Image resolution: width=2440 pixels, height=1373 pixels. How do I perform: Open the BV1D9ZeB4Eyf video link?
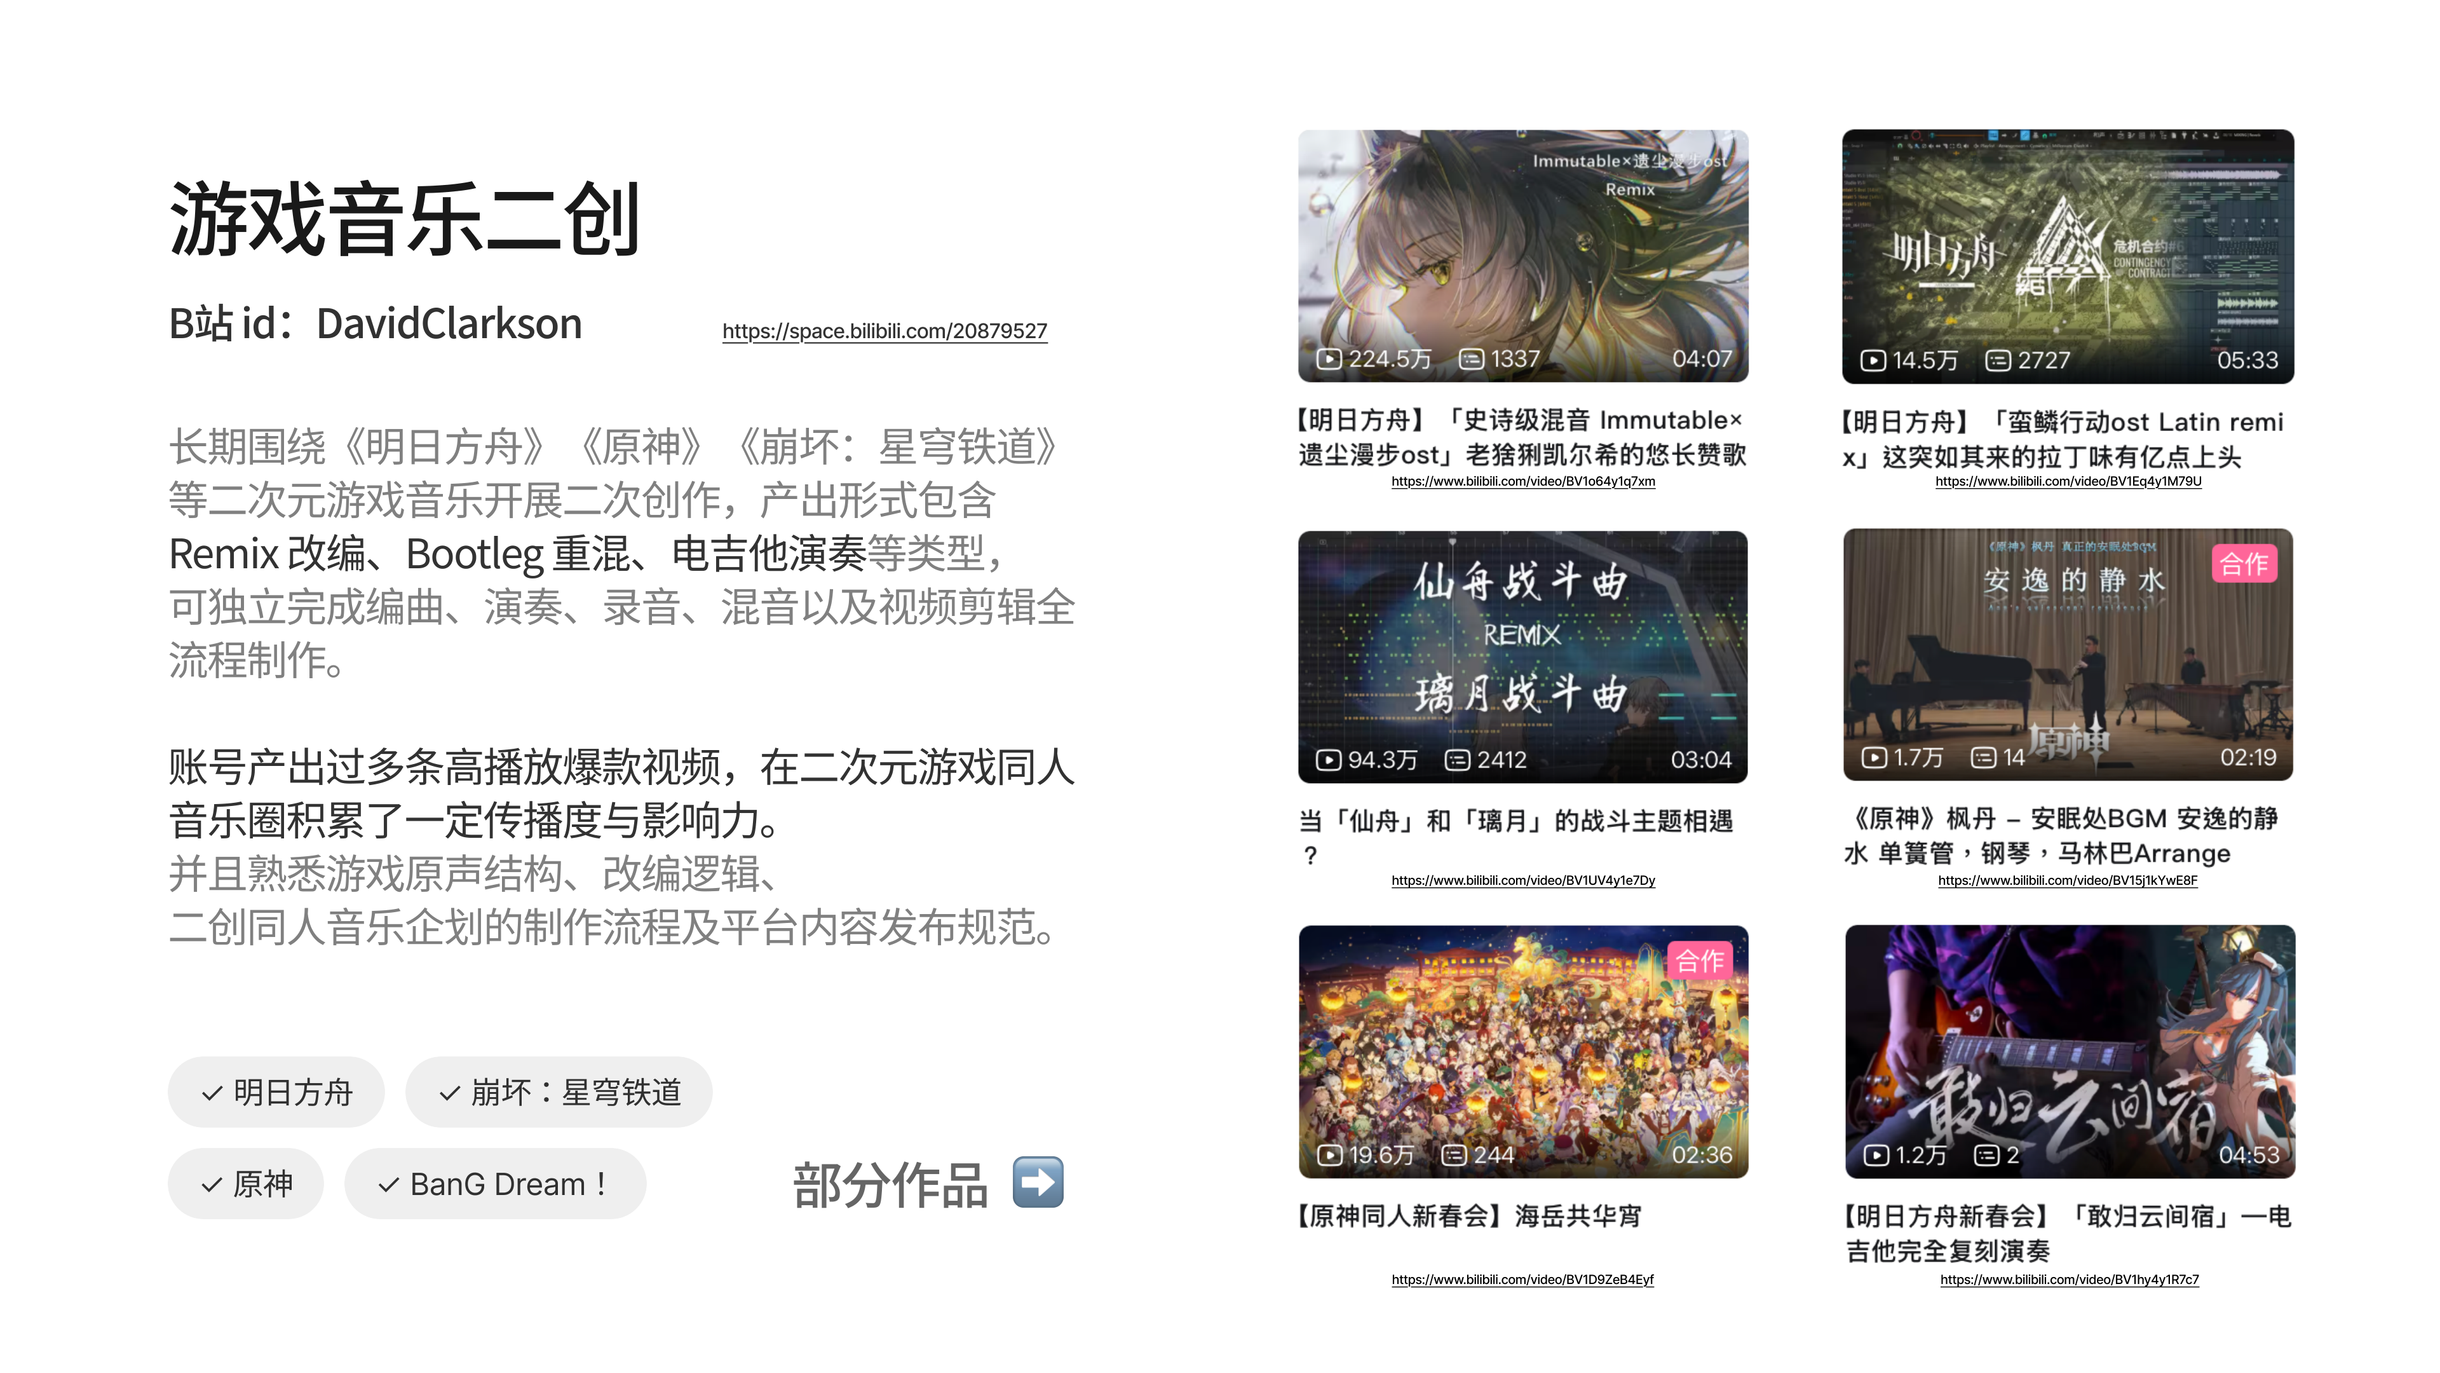(x=1522, y=1279)
